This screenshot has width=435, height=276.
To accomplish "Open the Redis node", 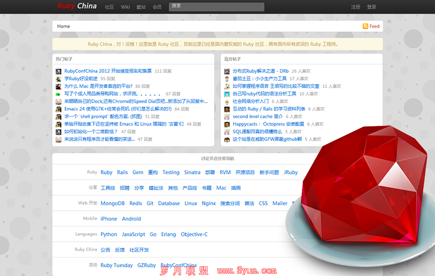I will tap(135, 203).
